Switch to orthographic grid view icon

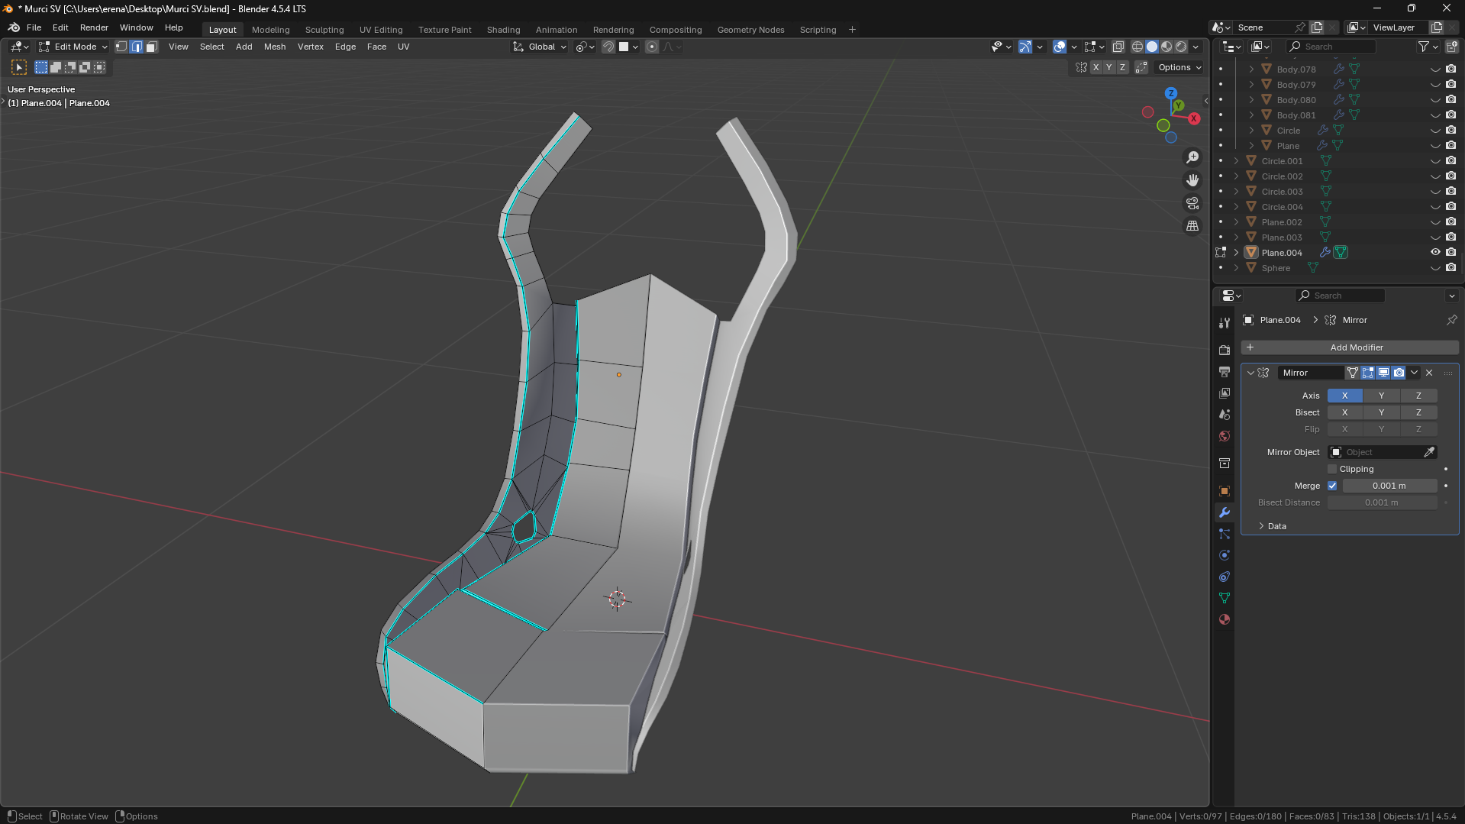point(1192,226)
